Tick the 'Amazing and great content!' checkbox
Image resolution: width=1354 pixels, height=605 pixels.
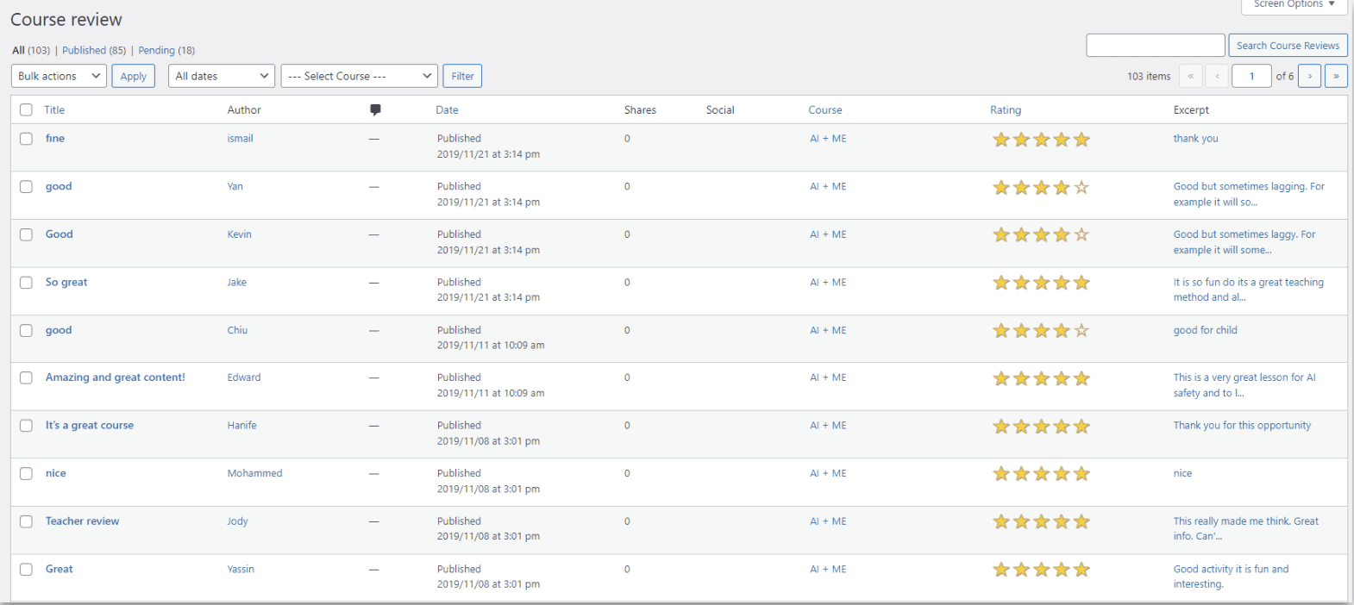[26, 377]
